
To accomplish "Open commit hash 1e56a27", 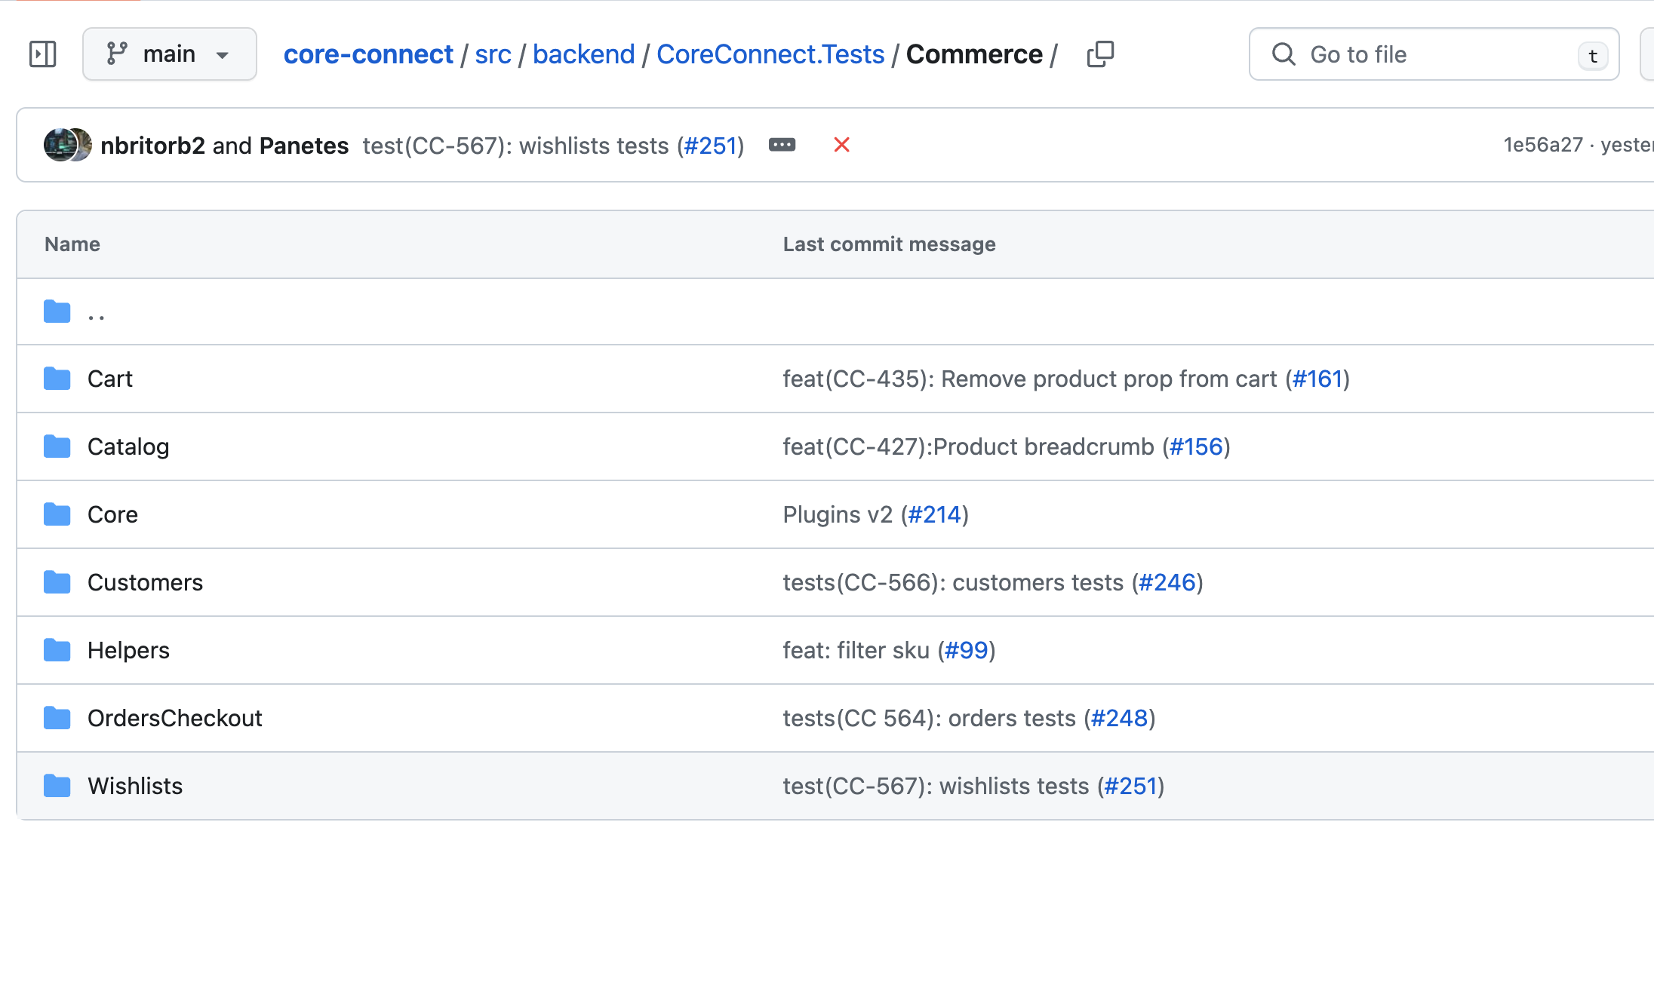I will [x=1542, y=145].
